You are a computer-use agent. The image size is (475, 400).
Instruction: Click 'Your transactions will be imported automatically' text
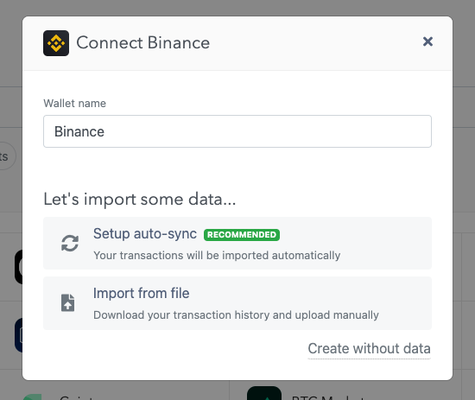point(217,256)
